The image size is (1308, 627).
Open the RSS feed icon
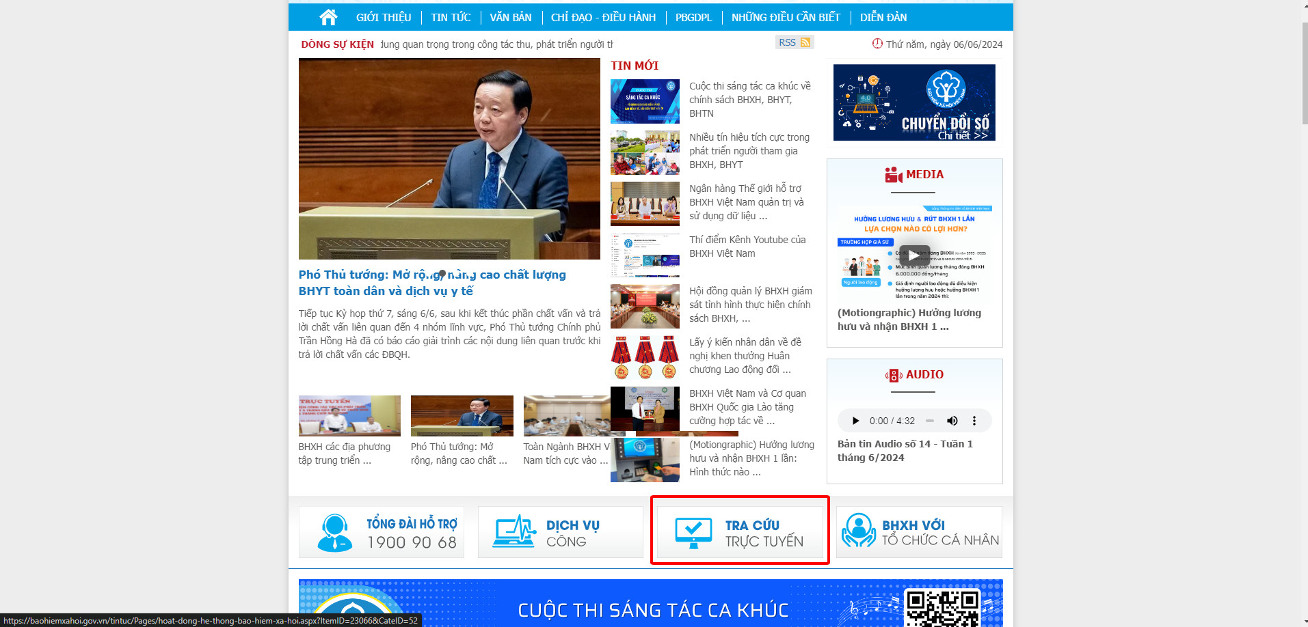805,42
